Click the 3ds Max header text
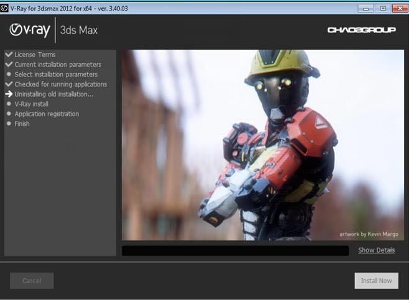409x300 pixels. click(x=80, y=30)
